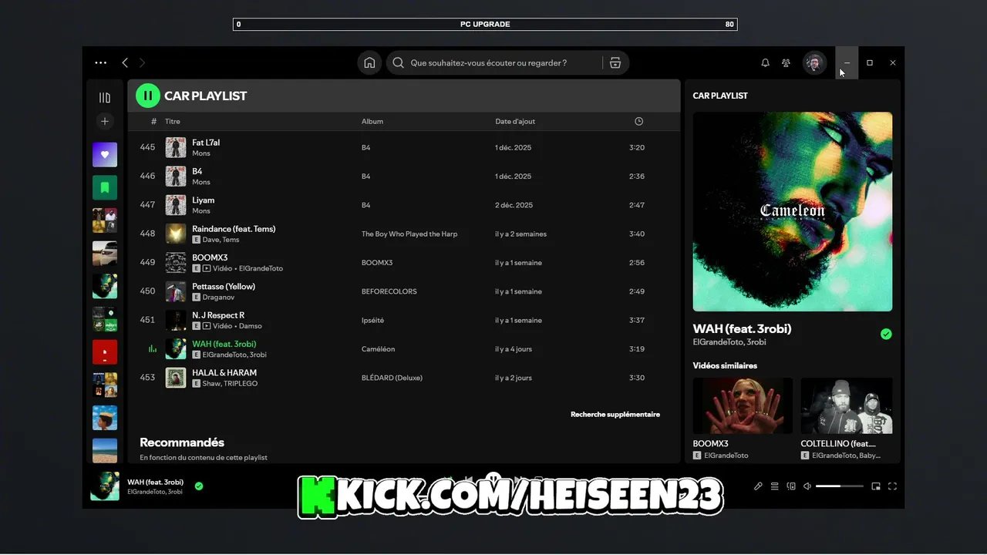This screenshot has height=555, width=987.
Task: Click the Pettasse (Yellow) album cover thumbnail
Action: 176,291
